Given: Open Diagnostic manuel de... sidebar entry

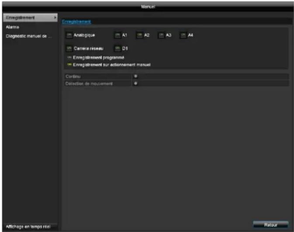Looking at the screenshot, I should tap(29, 36).
